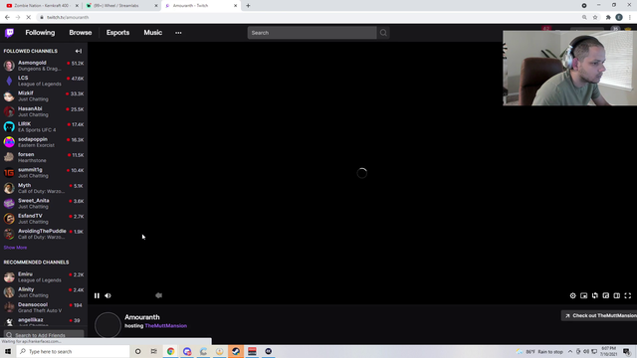Screen dimensions: 637x358
Task: Switch to the Zombie Nation YouTube tab
Action: coord(42,6)
